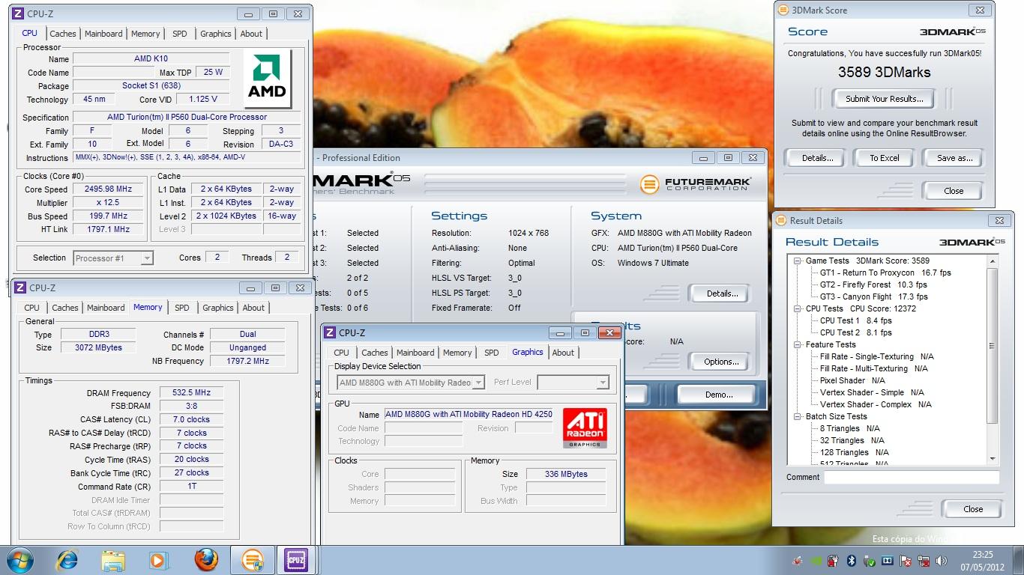Click the Result Details scrollbar thumb

(993, 345)
